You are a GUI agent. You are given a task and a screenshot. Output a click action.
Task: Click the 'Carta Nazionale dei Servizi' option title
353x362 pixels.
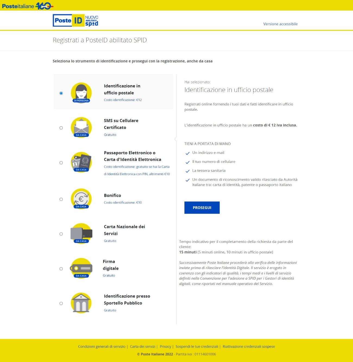(124, 230)
